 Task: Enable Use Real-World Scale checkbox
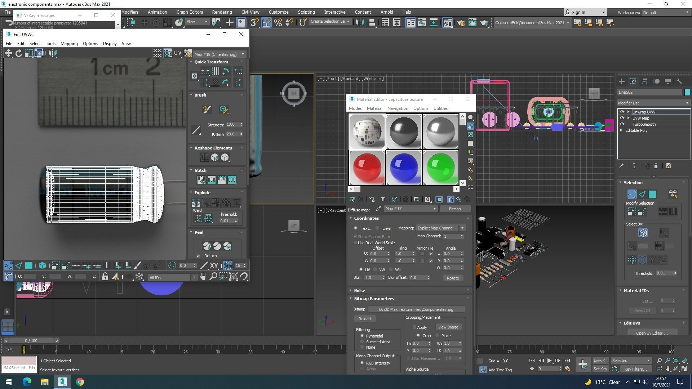tap(355, 243)
